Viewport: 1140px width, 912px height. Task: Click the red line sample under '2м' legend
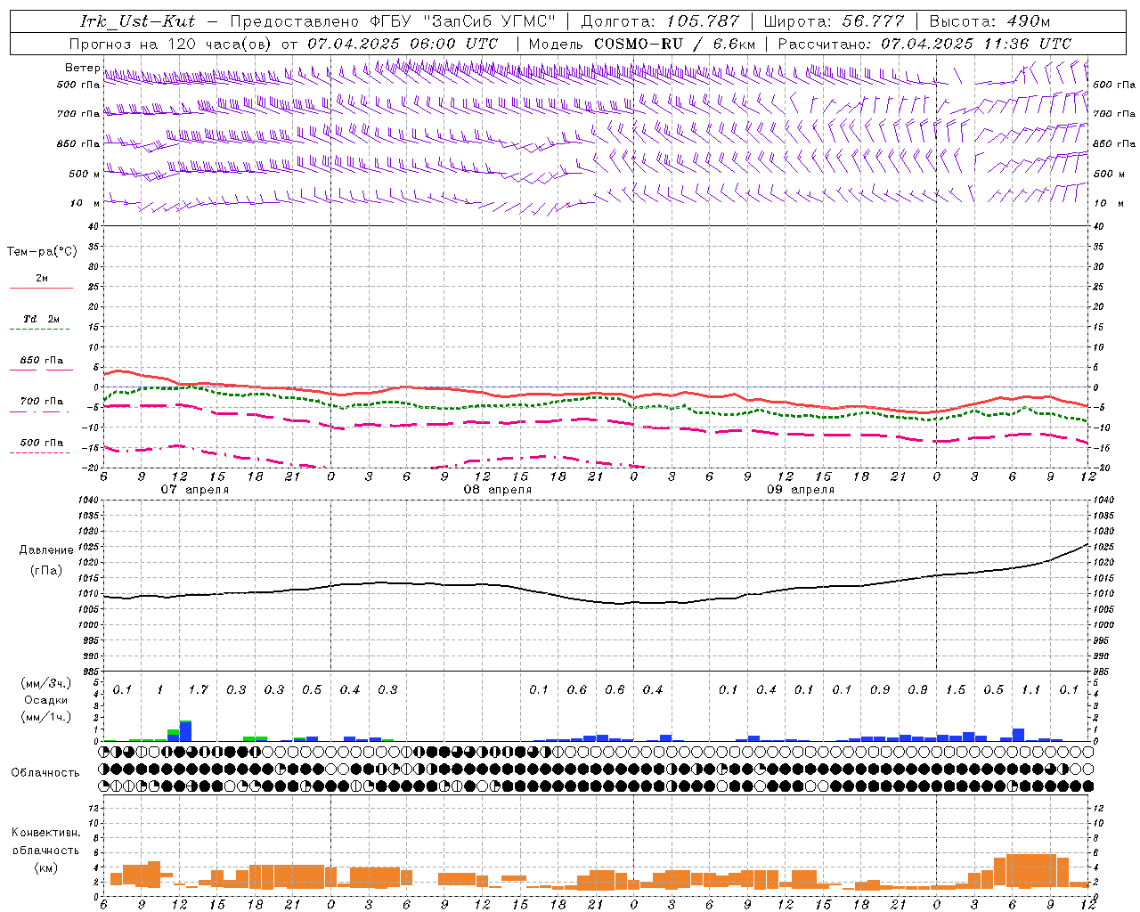pos(41,288)
